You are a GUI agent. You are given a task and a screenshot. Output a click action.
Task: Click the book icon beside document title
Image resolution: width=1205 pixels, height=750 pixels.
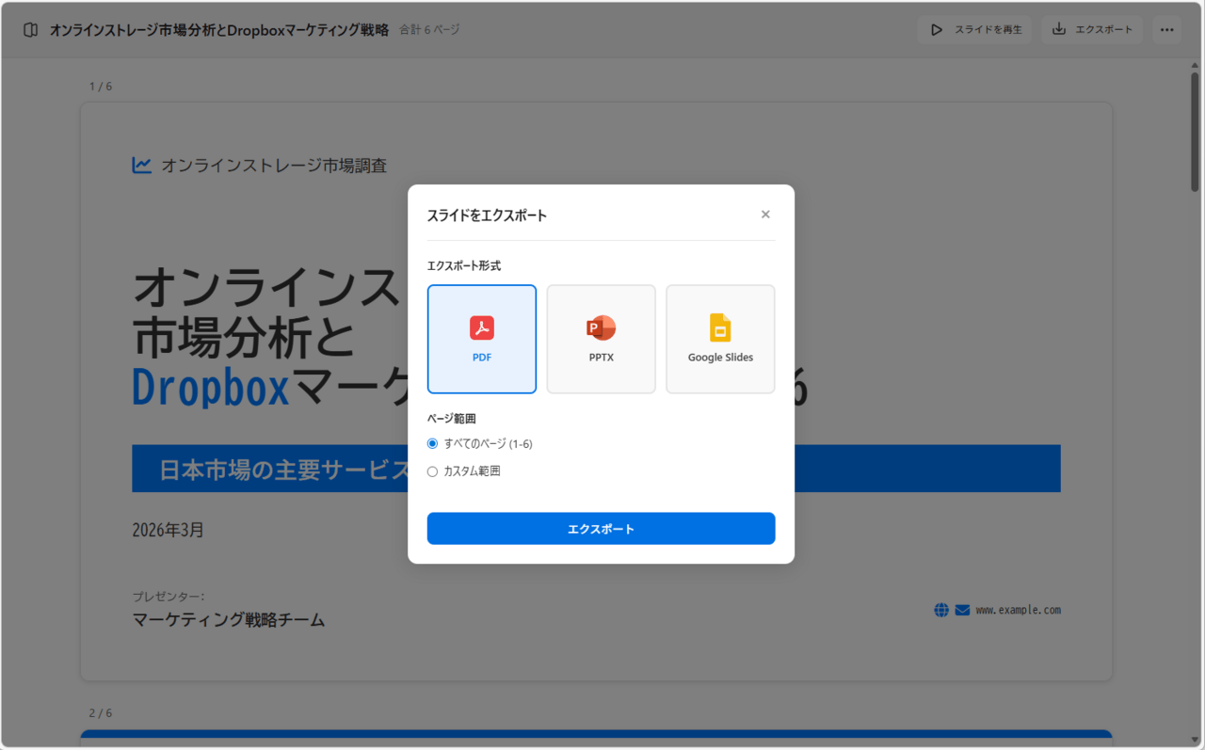tap(30, 30)
